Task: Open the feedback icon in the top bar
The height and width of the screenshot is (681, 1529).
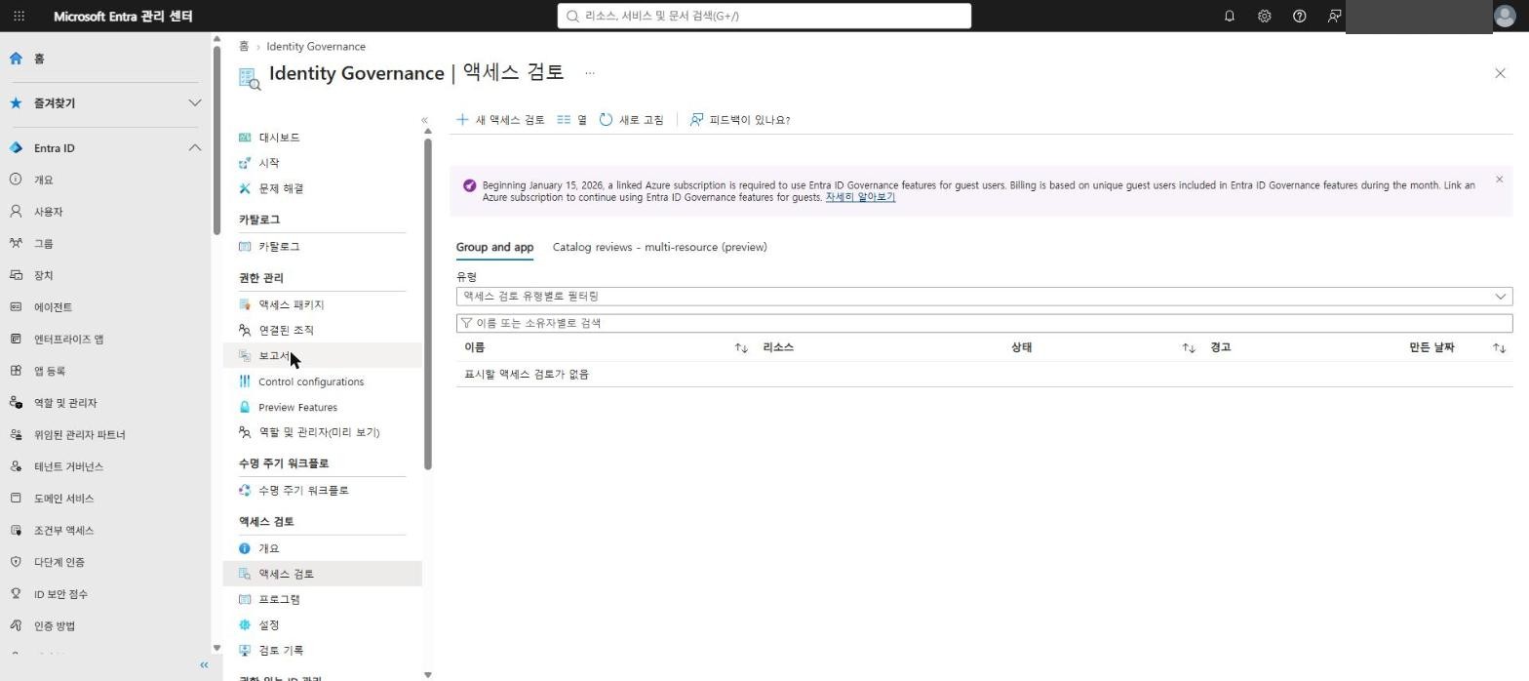Action: 1334,16
